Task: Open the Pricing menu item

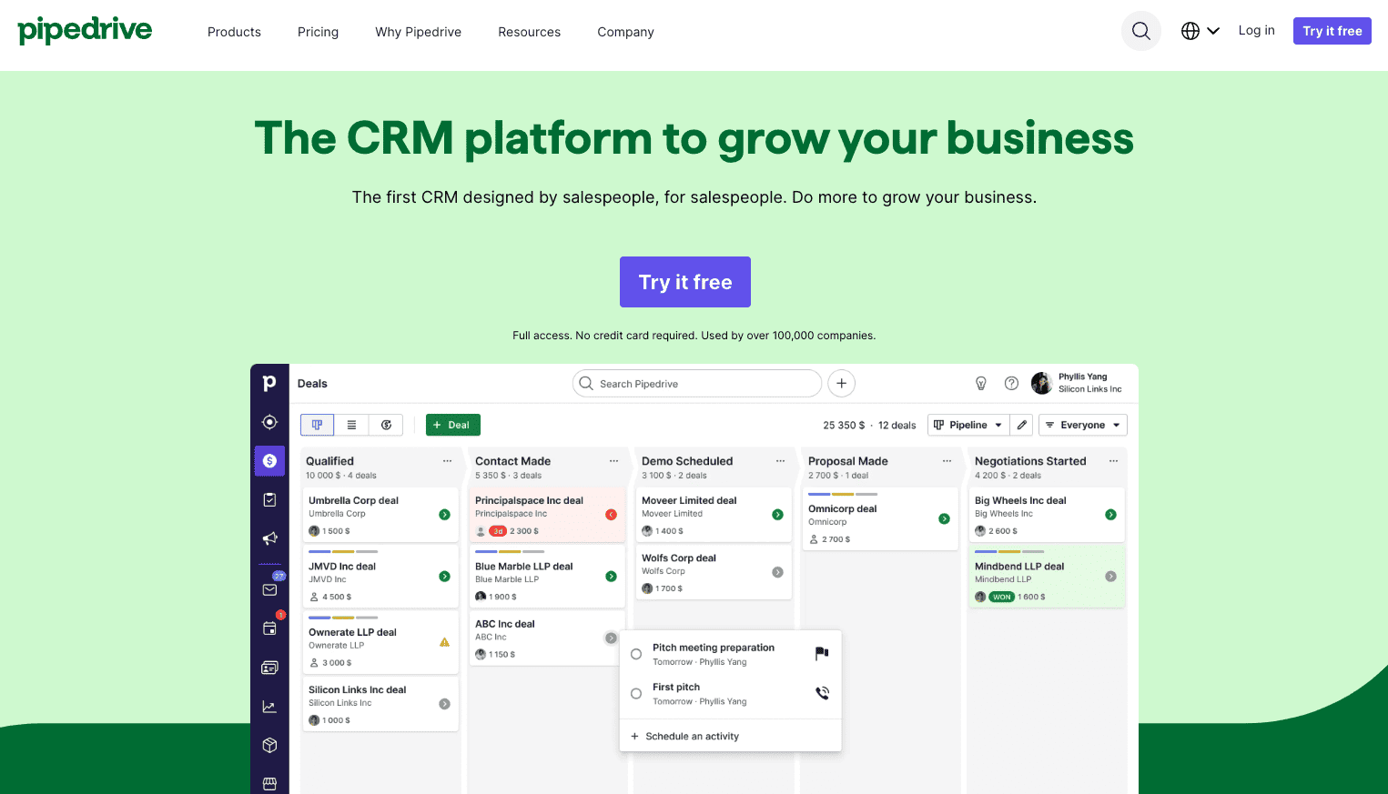Action: (x=318, y=32)
